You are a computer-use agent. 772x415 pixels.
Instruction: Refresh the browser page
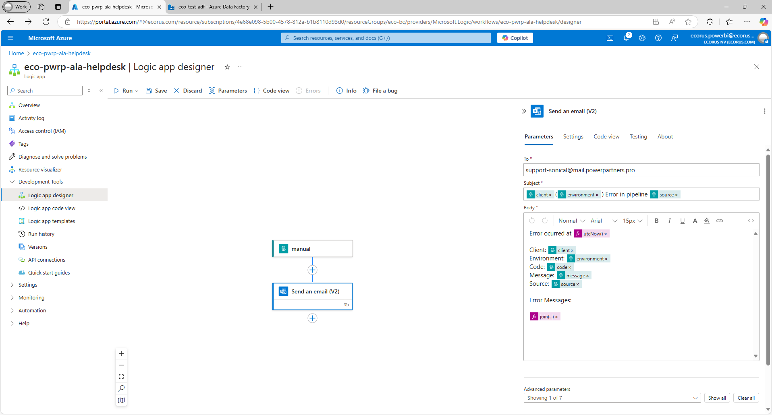46,22
